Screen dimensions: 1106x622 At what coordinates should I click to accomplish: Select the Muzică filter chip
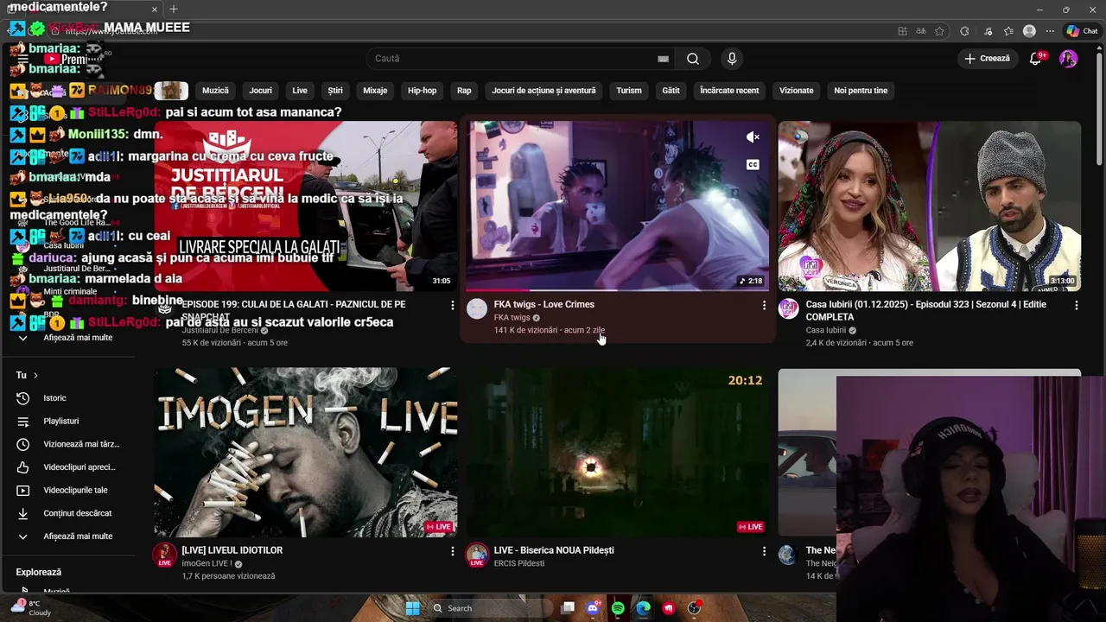pos(215,91)
